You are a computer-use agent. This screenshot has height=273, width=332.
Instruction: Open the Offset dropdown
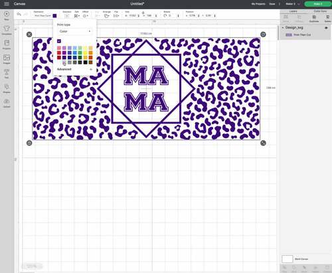click(86, 16)
